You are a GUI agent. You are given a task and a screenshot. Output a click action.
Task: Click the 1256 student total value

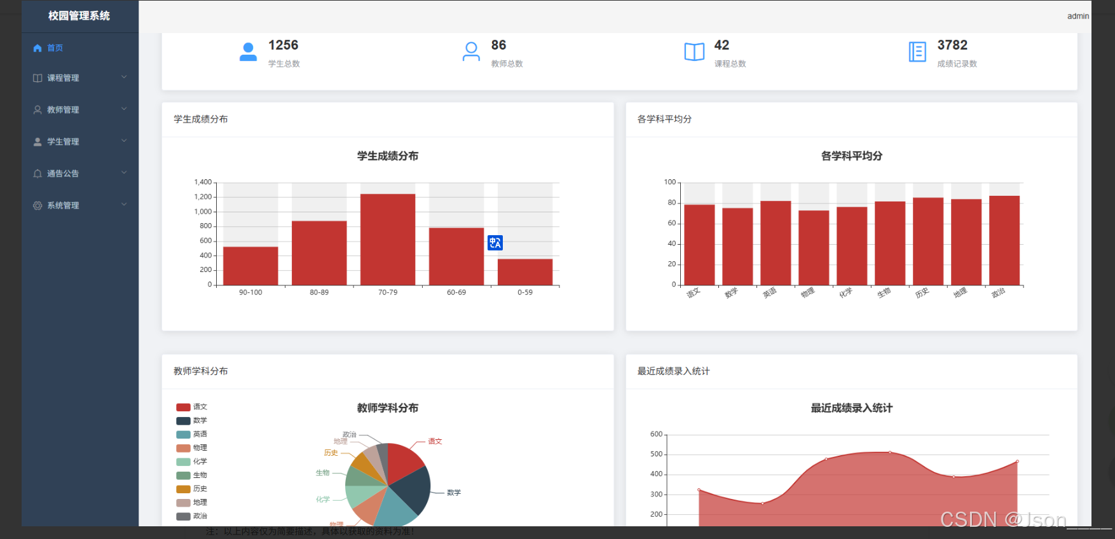point(283,45)
